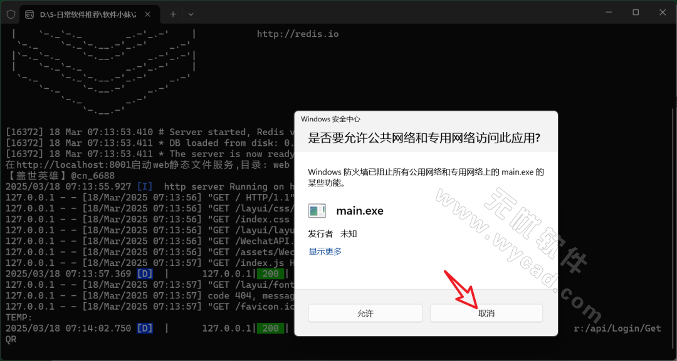Click 允许 to allow network access
677x361 pixels.
pos(365,313)
